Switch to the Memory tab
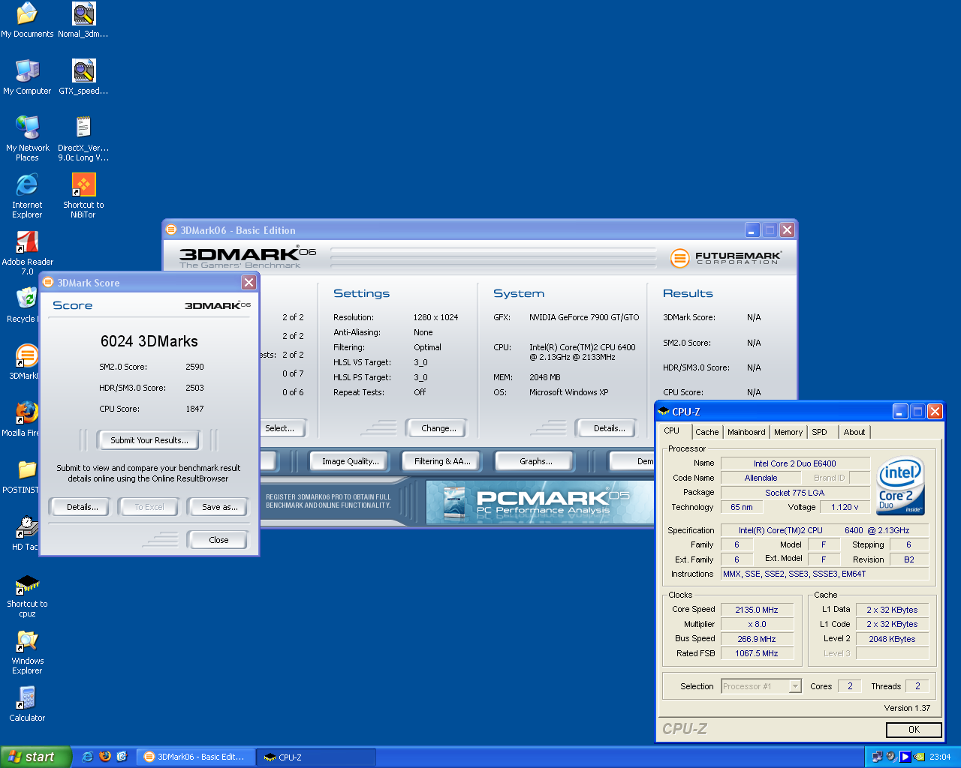The image size is (961, 768). (788, 432)
